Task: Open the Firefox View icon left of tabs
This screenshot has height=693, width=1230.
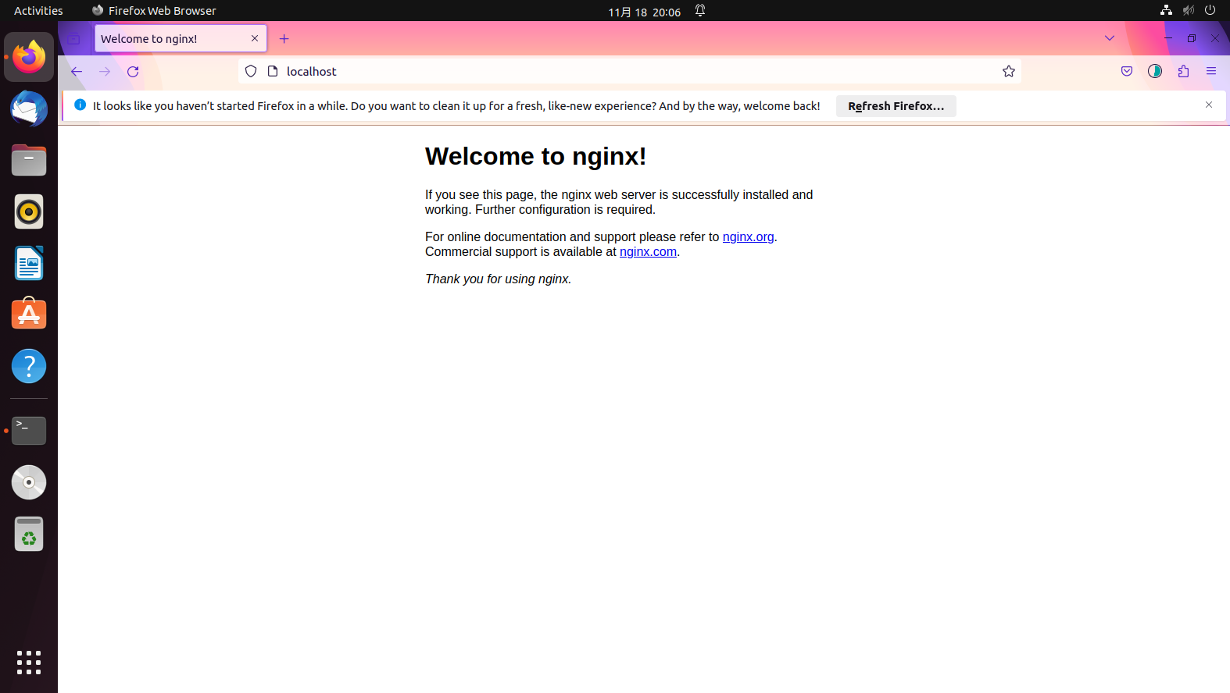Action: 74,38
